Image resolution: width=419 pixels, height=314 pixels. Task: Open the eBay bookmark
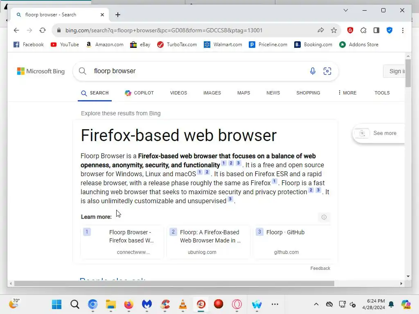point(140,45)
